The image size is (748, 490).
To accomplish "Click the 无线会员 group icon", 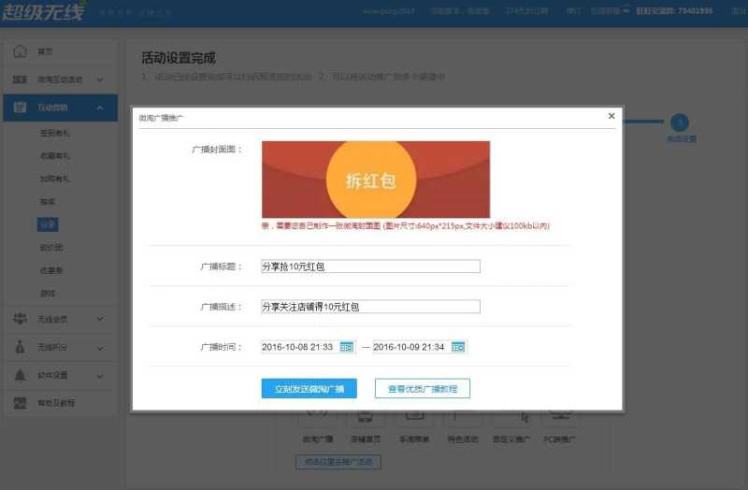I will point(20,319).
